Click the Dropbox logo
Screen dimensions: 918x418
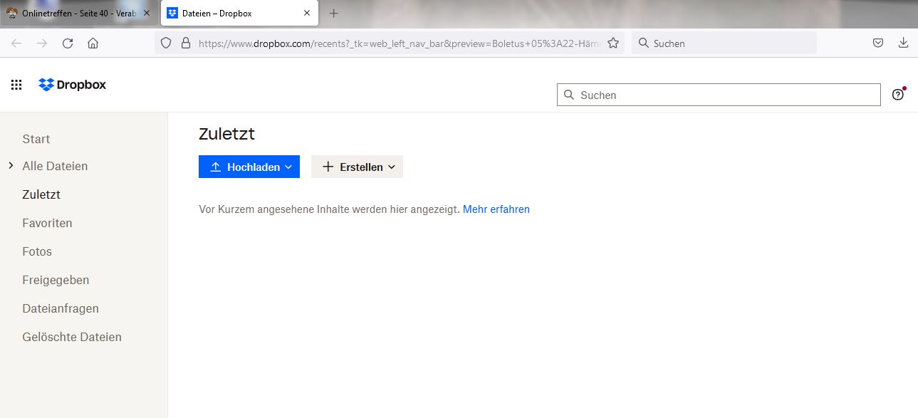[x=73, y=85]
